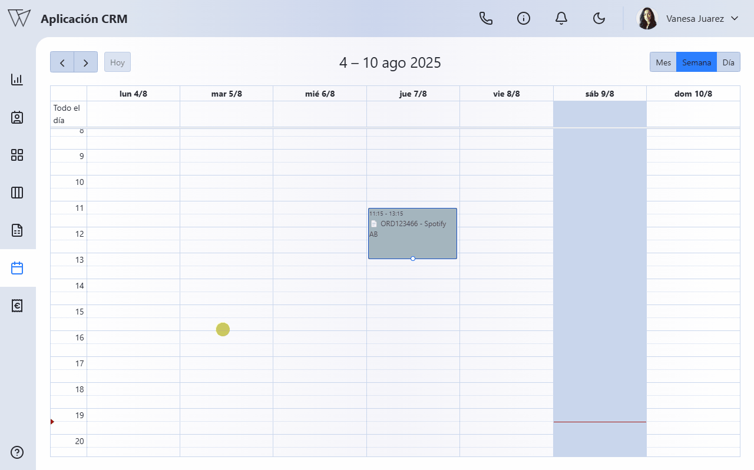The width and height of the screenshot is (754, 470).
Task: Open the kanban board icon in the sidebar
Action: [17, 193]
